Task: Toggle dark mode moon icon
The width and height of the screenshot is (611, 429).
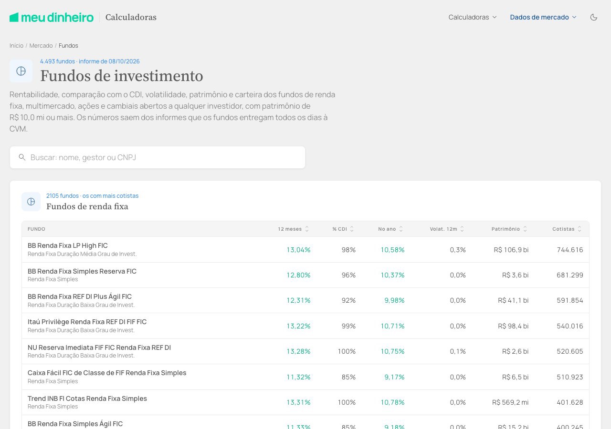Action: (594, 17)
